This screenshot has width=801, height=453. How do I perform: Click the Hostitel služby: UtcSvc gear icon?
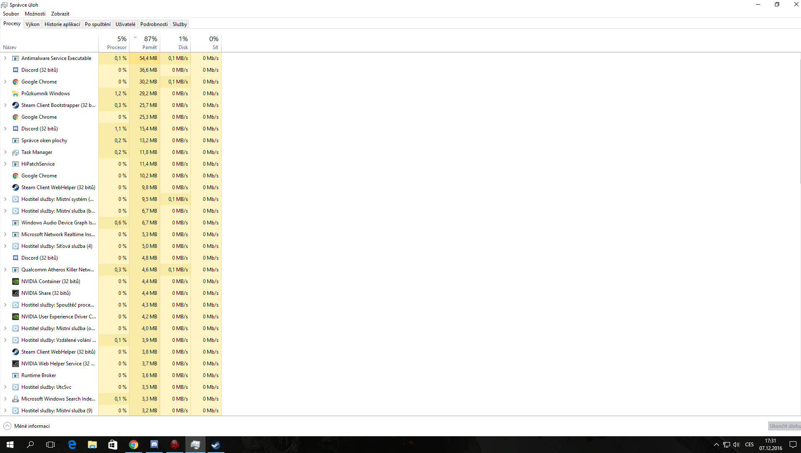pos(16,387)
